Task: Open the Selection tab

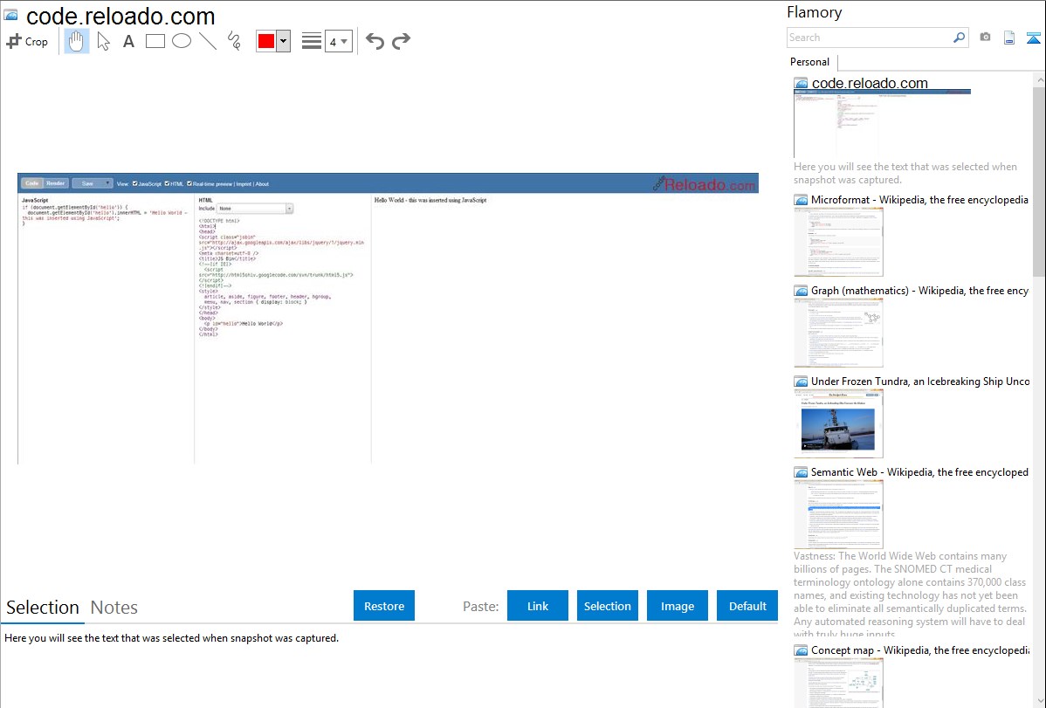Action: (43, 608)
